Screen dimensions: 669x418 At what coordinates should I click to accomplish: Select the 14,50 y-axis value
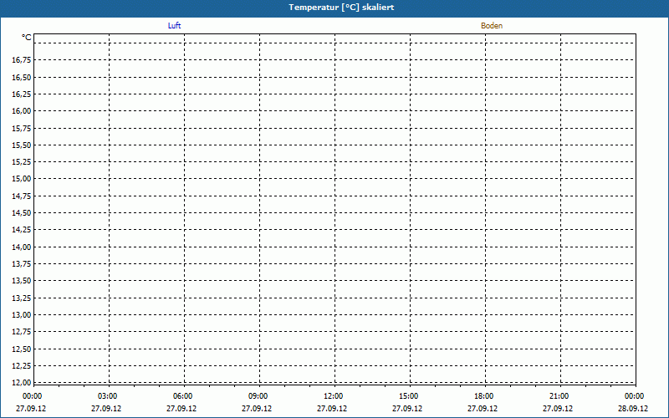(x=22, y=213)
